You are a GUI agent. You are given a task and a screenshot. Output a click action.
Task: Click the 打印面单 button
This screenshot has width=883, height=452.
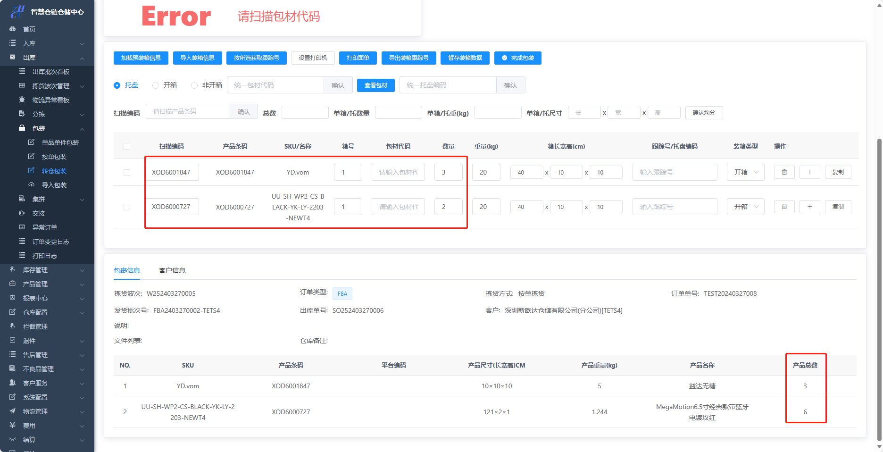[x=358, y=58]
